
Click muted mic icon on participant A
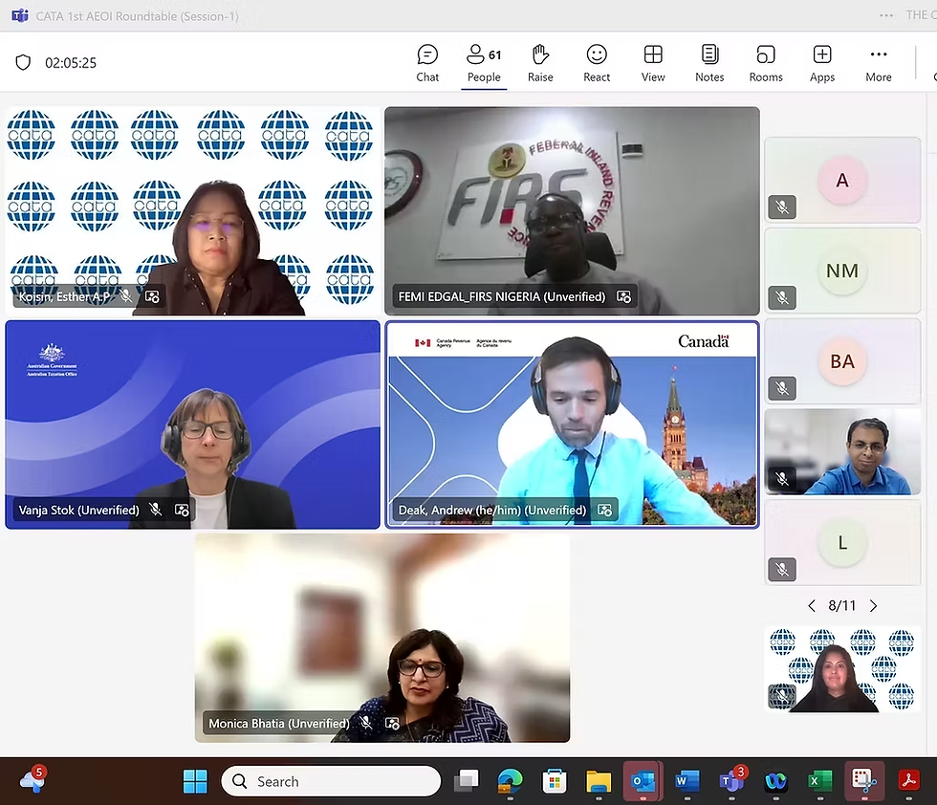782,207
